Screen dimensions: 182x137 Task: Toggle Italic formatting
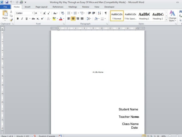click(x=22, y=19)
